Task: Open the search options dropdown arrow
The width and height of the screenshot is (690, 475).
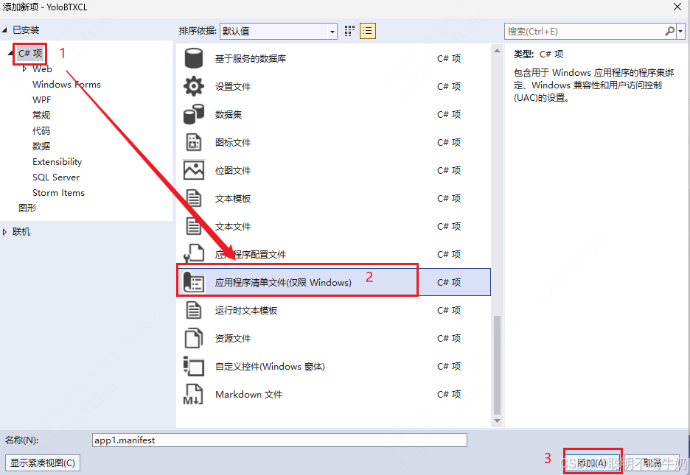Action: (x=680, y=31)
